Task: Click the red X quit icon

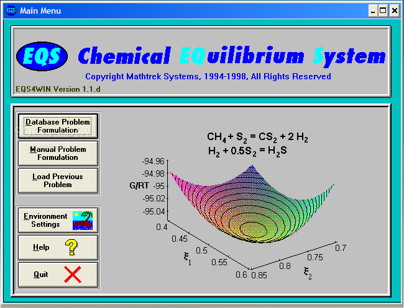Action: click(73, 275)
